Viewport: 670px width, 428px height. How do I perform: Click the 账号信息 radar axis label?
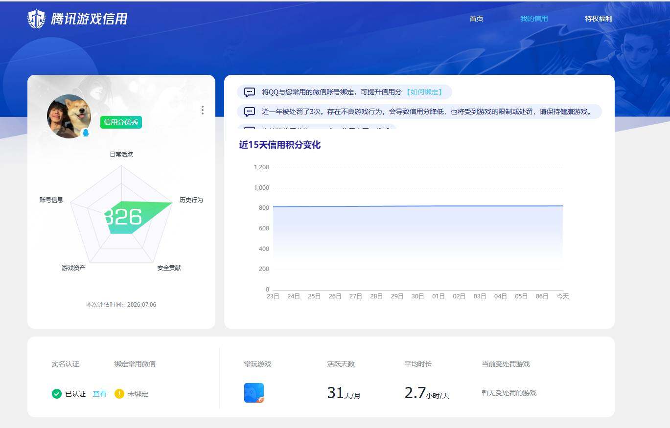pos(51,200)
